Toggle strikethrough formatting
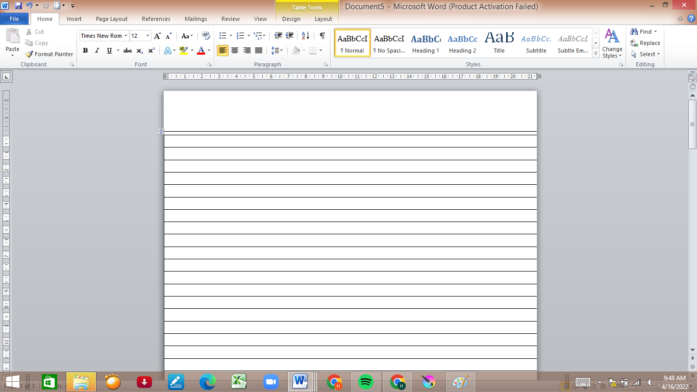This screenshot has height=392, width=697. coord(127,51)
